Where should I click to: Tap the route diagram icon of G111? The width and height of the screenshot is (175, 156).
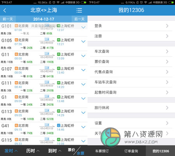47,82
